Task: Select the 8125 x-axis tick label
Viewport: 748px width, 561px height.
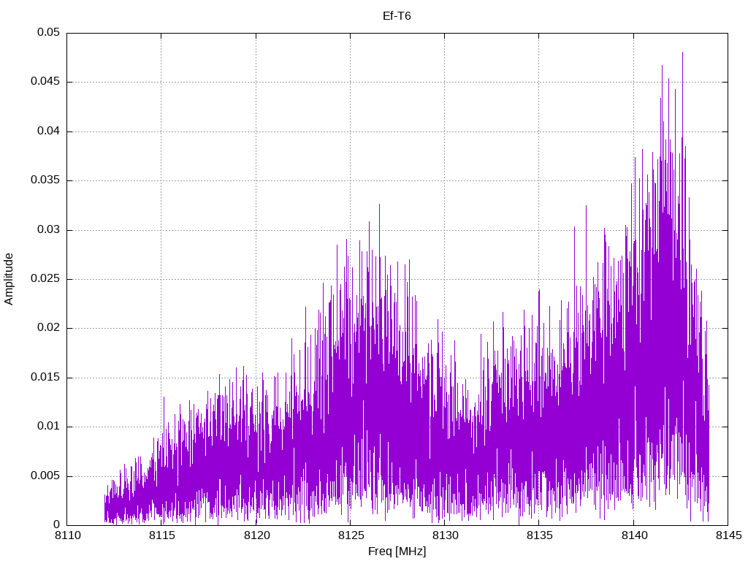Action: pos(351,535)
